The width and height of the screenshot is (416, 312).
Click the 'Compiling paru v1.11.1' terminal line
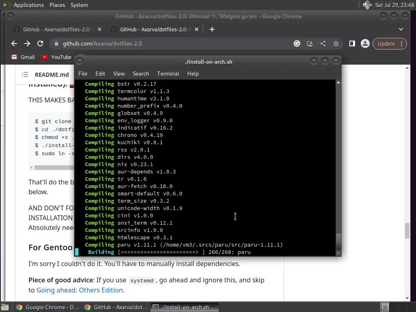click(x=184, y=245)
